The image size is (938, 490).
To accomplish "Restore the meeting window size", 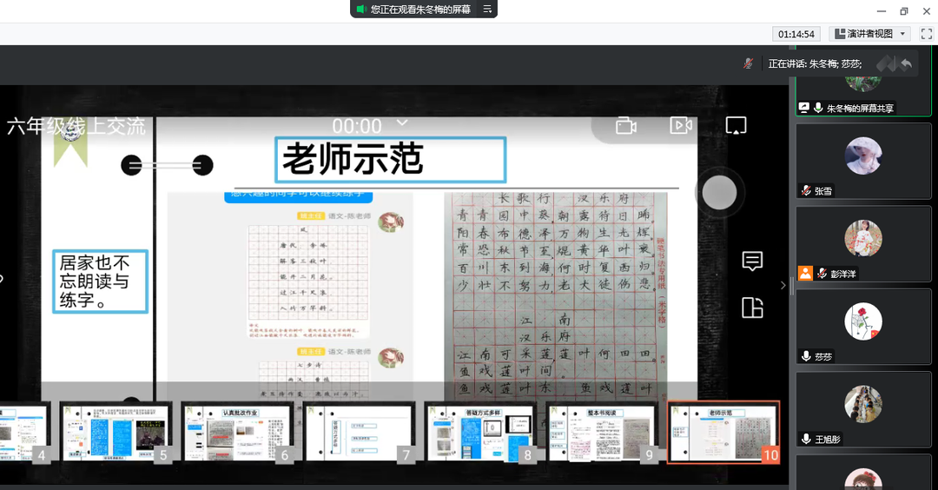I will tap(903, 10).
